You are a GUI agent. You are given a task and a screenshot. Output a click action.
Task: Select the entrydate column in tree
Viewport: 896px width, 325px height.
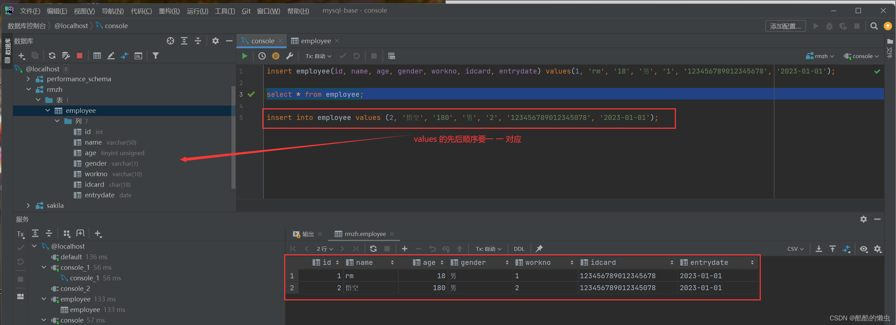[99, 195]
